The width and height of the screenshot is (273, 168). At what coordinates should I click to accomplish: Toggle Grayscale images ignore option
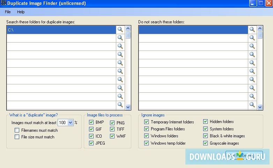point(205,143)
